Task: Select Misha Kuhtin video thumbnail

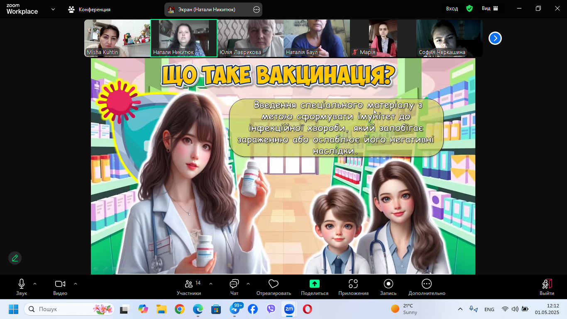Action: 117,38
